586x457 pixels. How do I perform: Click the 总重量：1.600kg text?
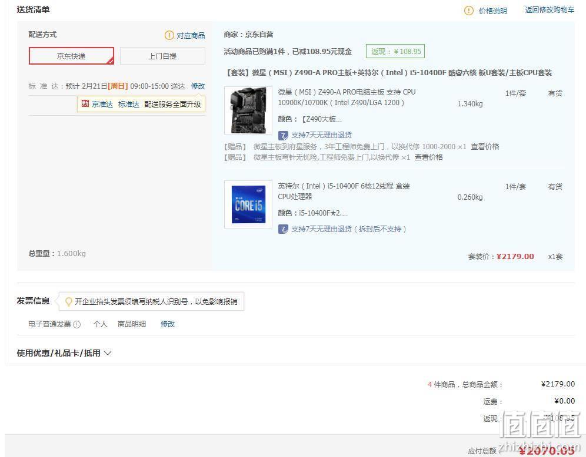[x=57, y=254]
